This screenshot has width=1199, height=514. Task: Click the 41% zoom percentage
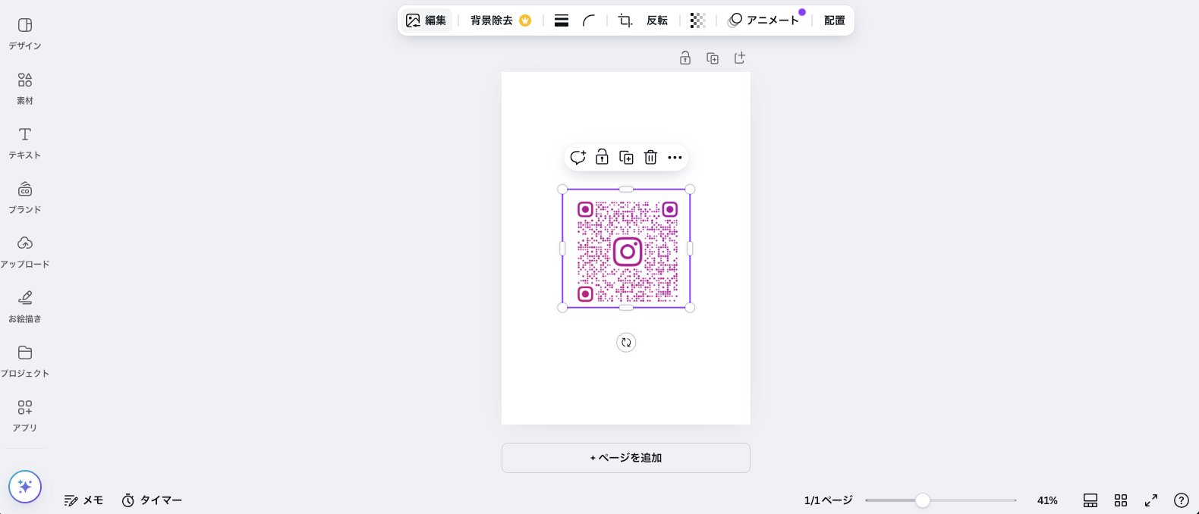[1047, 500]
